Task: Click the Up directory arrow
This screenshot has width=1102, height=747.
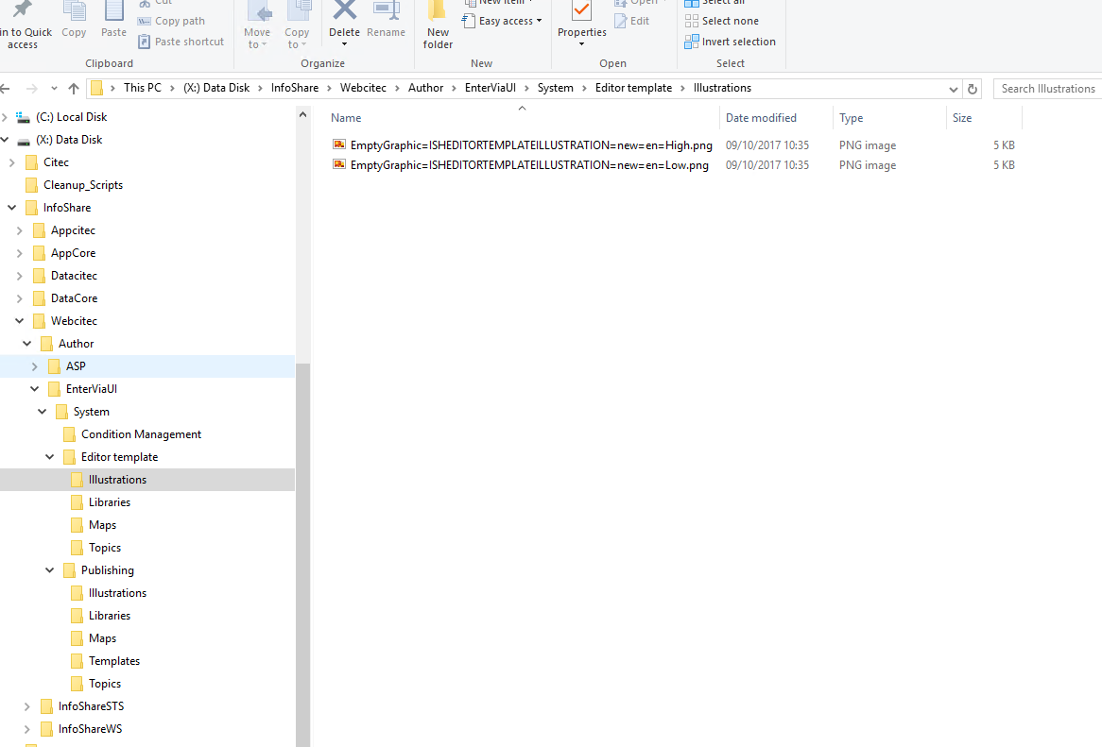Action: 74,89
